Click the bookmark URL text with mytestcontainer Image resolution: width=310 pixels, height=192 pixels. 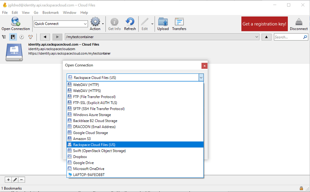click(69, 53)
